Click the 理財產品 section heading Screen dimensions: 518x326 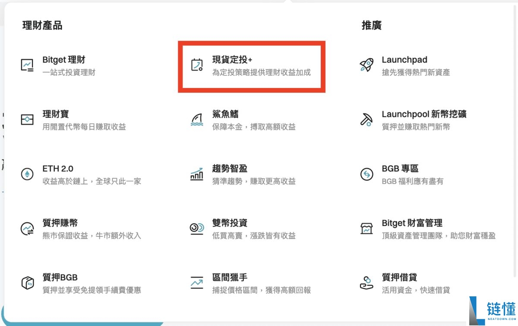click(x=42, y=25)
